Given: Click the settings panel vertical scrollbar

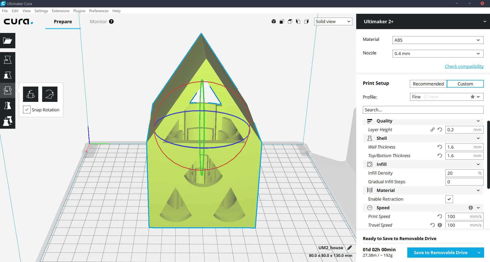Looking at the screenshot, I should pos(488,154).
